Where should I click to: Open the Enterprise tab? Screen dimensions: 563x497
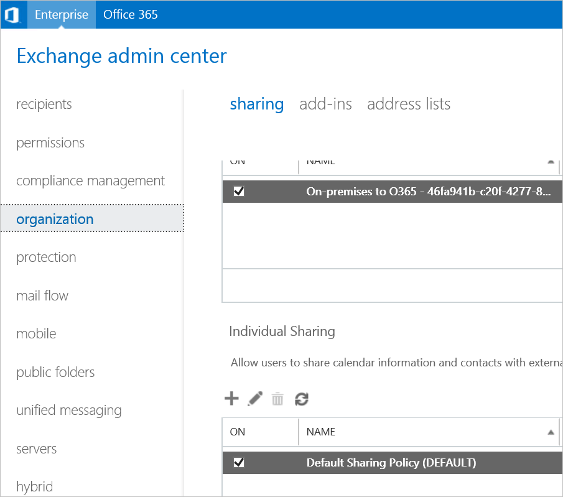pyautogui.click(x=62, y=14)
